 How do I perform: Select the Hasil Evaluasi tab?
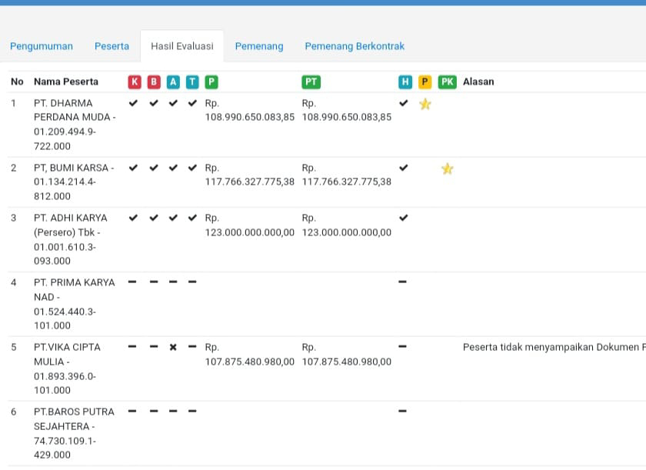tap(182, 46)
